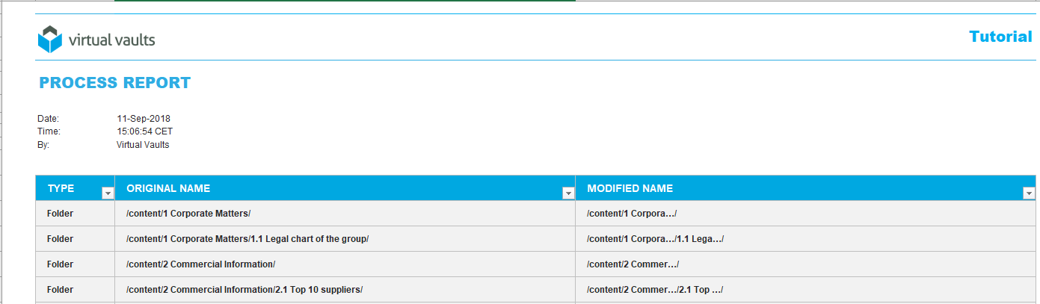This screenshot has width=1040, height=304.
Task: Select the MODIFIED NAME header cell
Action: 630,188
